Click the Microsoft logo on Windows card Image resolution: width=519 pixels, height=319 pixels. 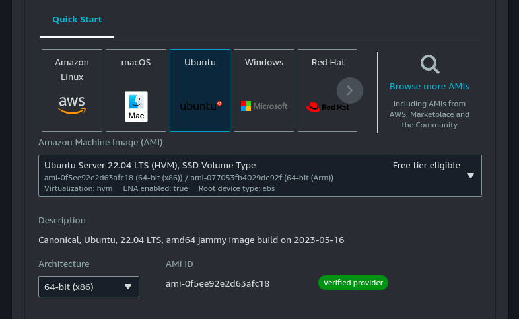264,106
